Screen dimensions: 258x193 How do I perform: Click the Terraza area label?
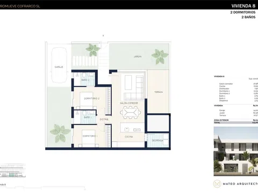tap(159, 92)
